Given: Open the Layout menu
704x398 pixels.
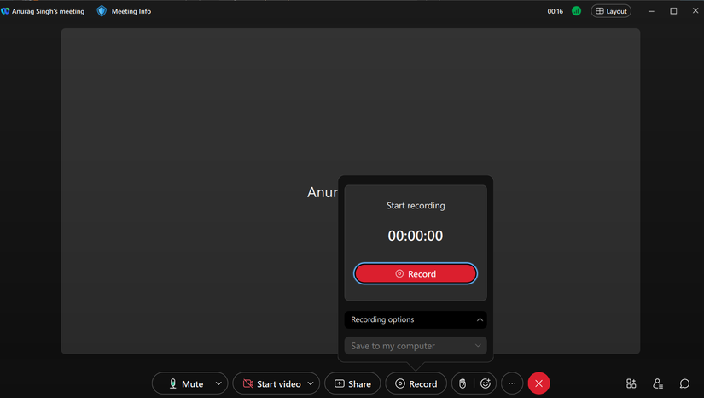Looking at the screenshot, I should coord(611,11).
